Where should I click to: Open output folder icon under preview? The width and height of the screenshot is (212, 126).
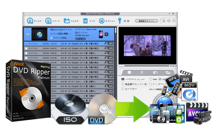tap(168, 73)
